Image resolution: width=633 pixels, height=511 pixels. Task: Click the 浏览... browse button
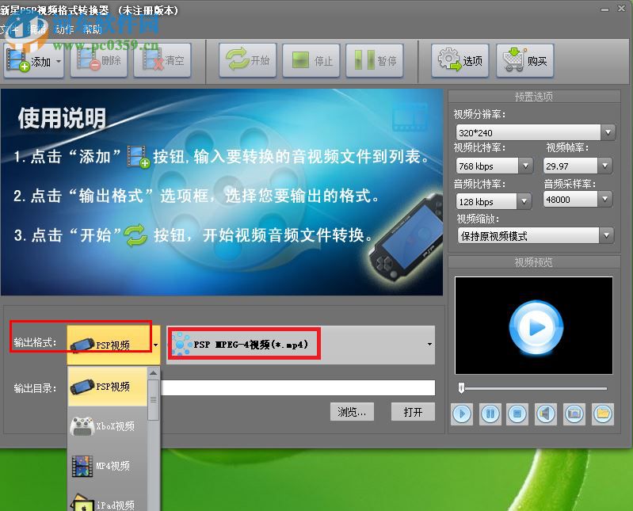[x=352, y=412]
